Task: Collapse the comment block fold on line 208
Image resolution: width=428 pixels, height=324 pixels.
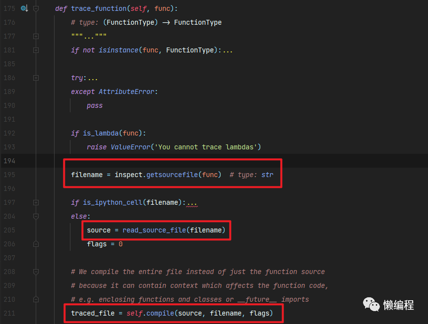Action: (x=36, y=272)
